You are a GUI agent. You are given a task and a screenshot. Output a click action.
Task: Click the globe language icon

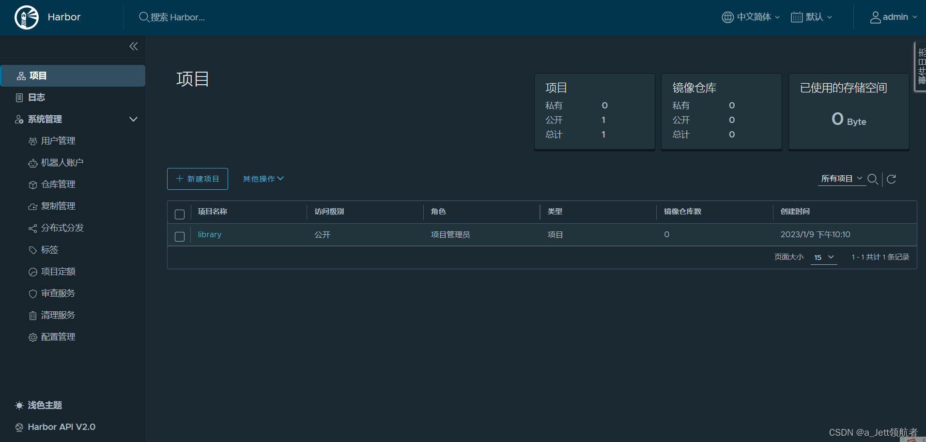727,17
